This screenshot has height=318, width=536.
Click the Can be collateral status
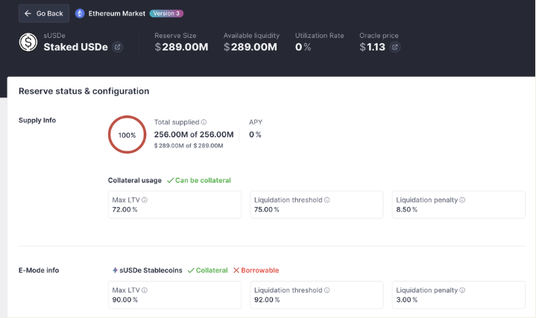199,180
